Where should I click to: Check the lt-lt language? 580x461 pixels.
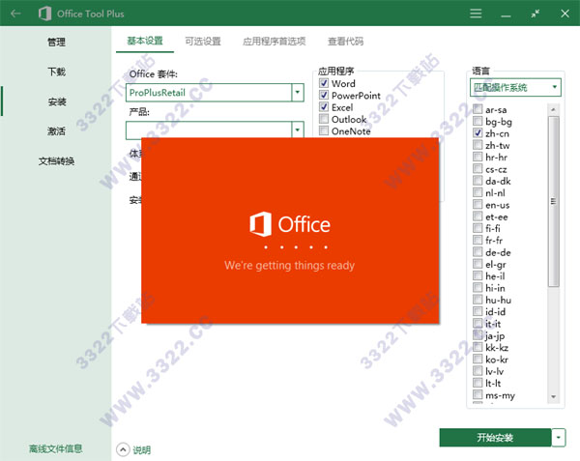pos(478,383)
